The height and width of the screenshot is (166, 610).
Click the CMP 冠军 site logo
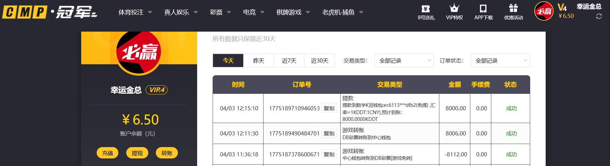[50, 12]
